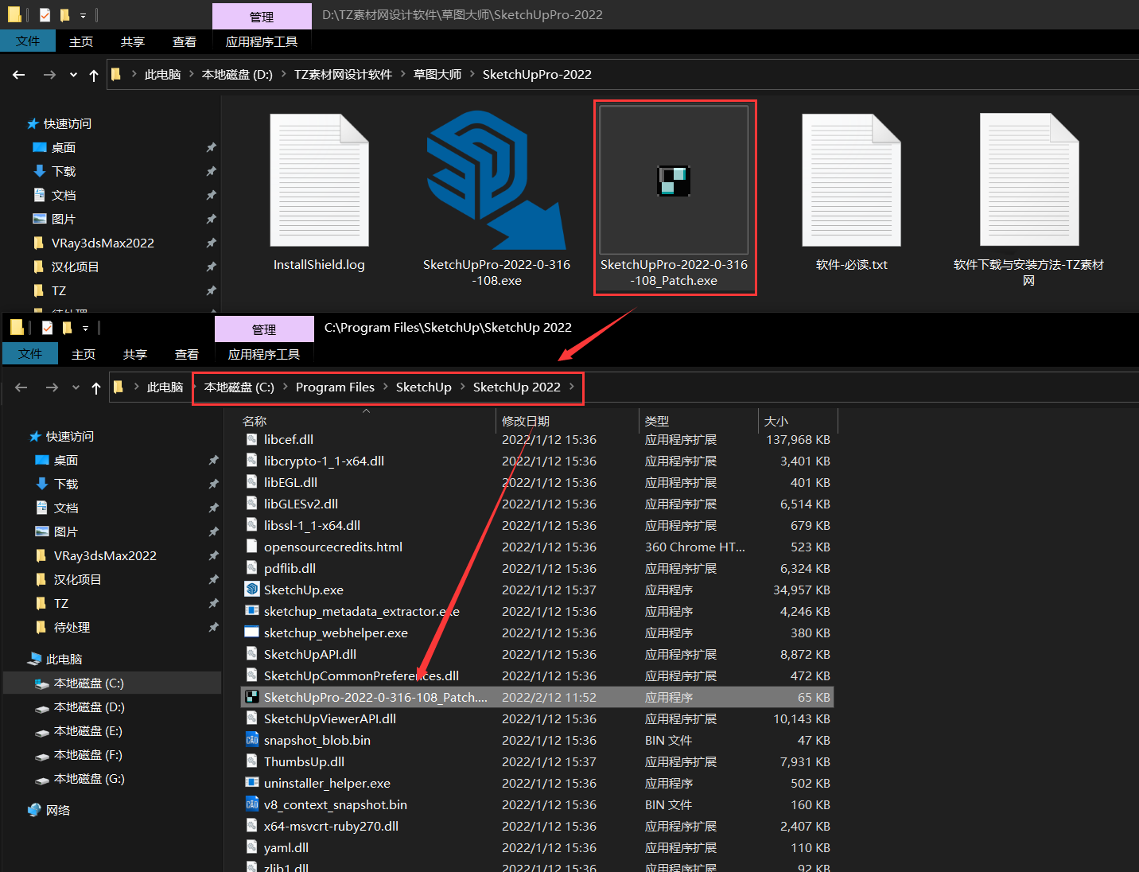Open quick access toolbar dropdown in top title bar
The width and height of the screenshot is (1139, 872).
point(83,15)
